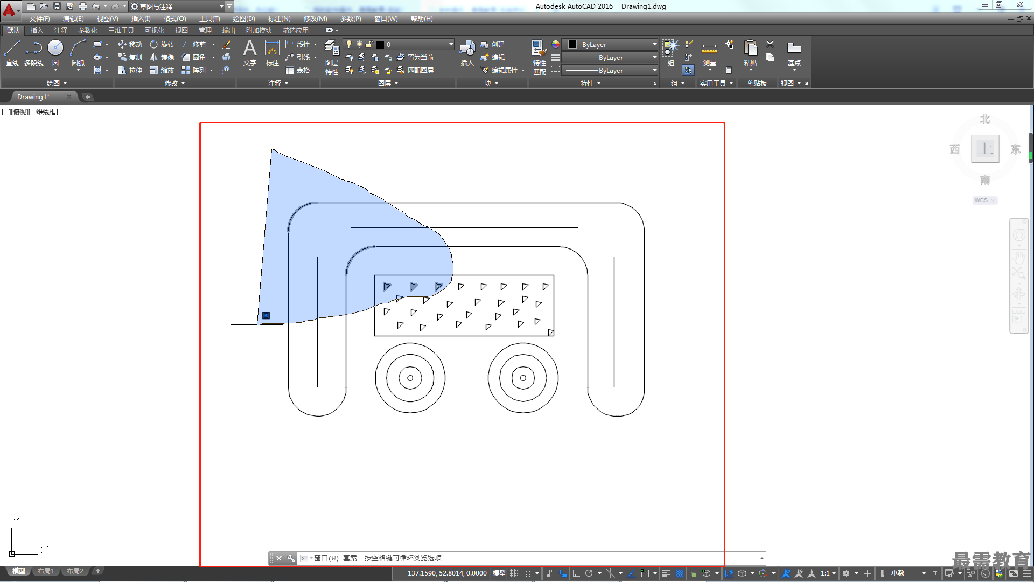Switch to the 布局1 layout tab
1034x582 pixels.
(46, 571)
